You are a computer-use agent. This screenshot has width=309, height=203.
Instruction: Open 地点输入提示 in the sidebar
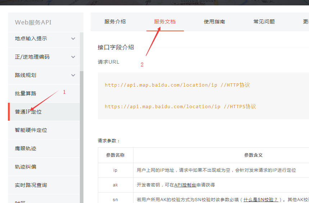pos(44,38)
